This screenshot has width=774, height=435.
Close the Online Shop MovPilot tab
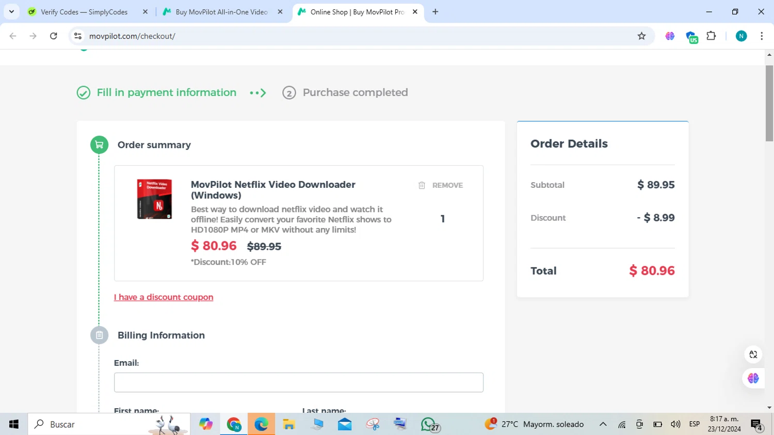[x=415, y=12]
